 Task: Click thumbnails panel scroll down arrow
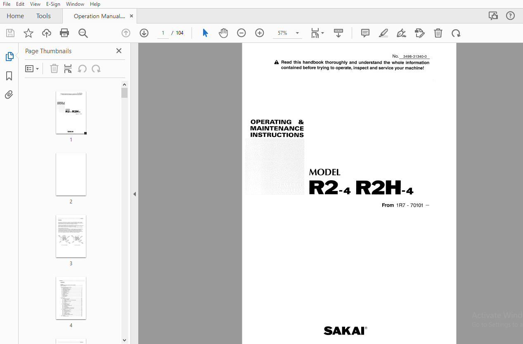tap(125, 340)
